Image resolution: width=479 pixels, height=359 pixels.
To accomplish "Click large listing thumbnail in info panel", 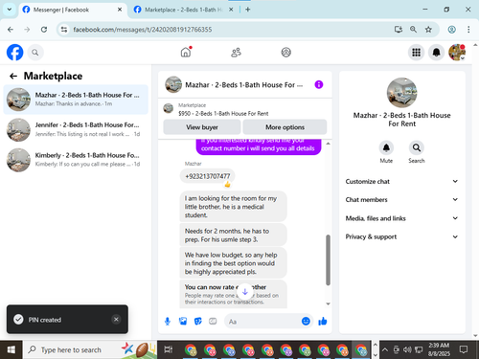I will 401,93.
